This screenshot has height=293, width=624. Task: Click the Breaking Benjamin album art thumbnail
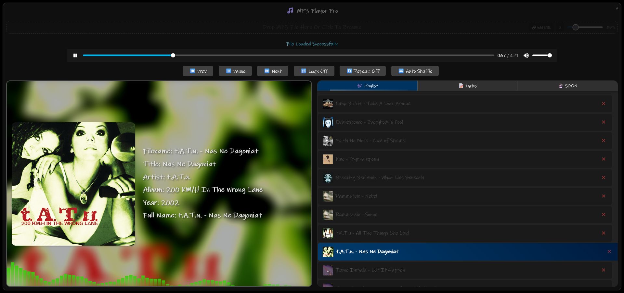[328, 177]
